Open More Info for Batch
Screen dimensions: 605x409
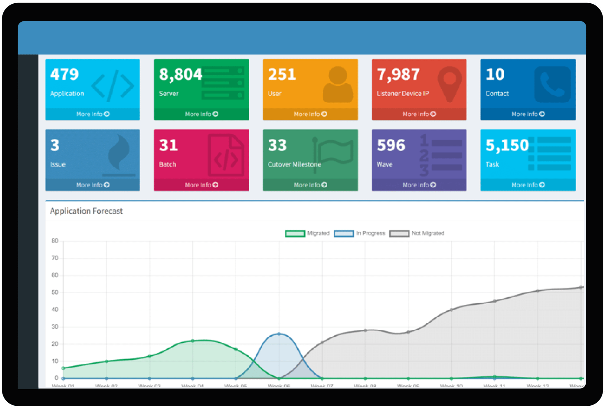[x=201, y=185]
